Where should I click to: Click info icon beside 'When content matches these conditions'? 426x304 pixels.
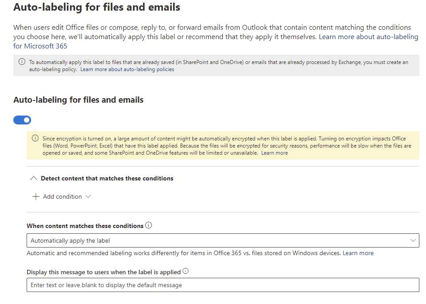point(148,225)
